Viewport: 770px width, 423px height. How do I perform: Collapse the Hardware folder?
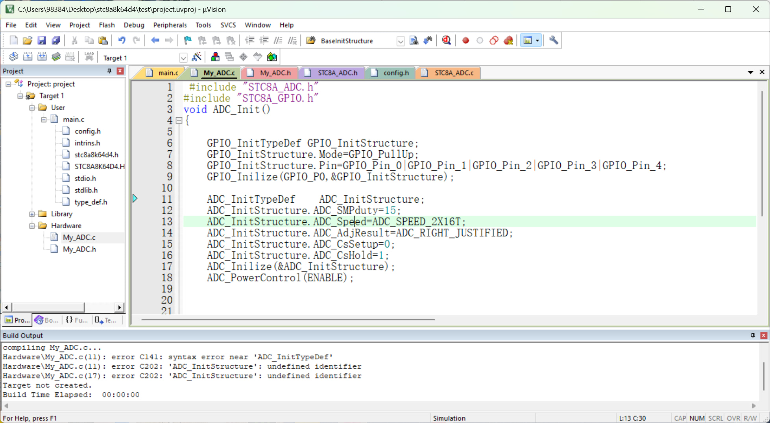pyautogui.click(x=32, y=226)
